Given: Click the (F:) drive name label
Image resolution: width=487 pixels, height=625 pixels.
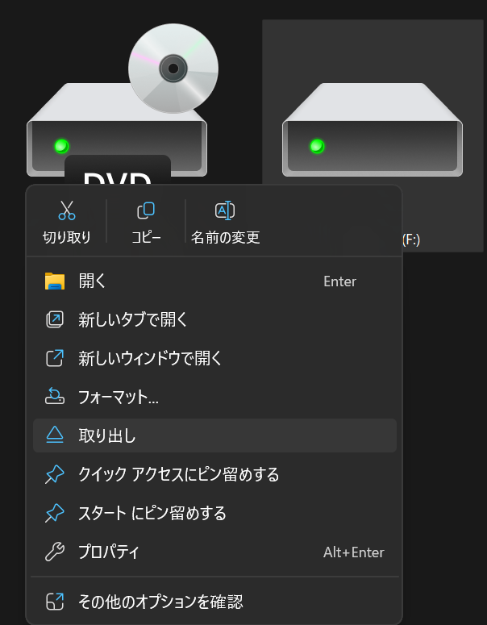Looking at the screenshot, I should click(410, 240).
